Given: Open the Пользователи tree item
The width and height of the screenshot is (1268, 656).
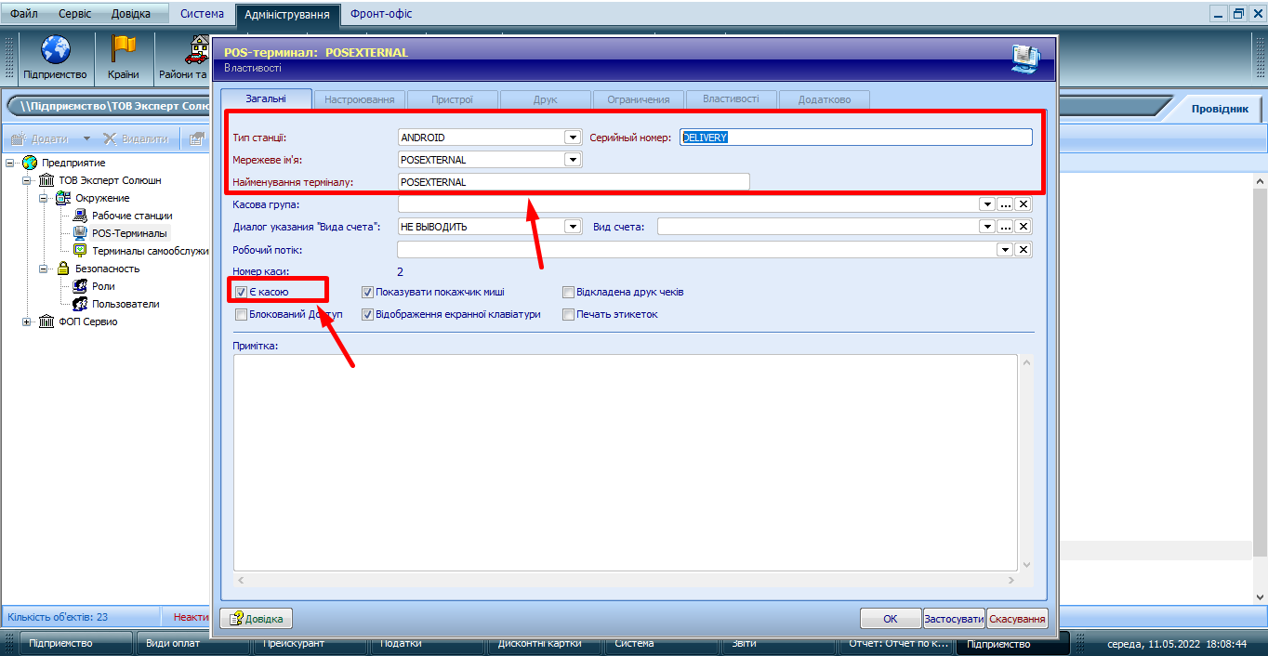Looking at the screenshot, I should pyautogui.click(x=125, y=304).
